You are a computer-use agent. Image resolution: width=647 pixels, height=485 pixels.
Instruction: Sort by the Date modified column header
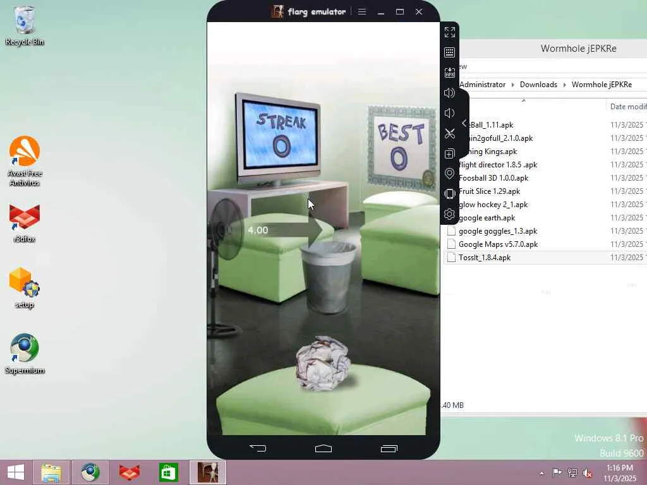pyautogui.click(x=628, y=107)
